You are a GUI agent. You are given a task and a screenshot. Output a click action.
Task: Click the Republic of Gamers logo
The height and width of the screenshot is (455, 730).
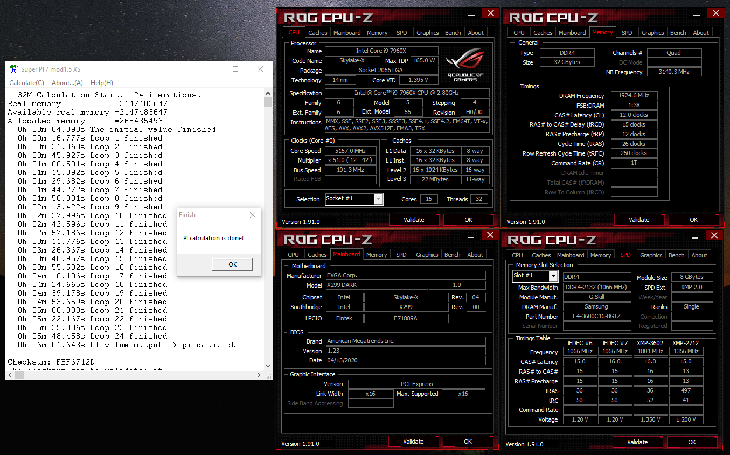pos(465,66)
